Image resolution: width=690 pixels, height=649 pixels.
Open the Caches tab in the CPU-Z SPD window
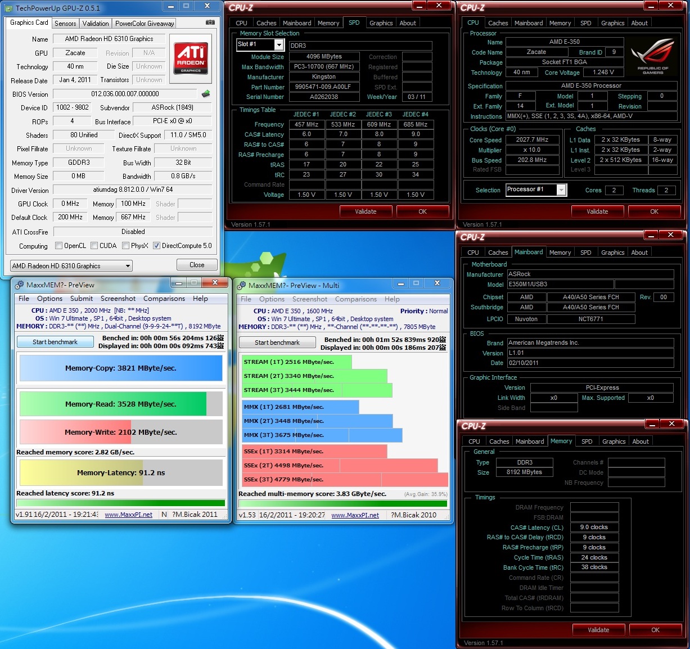pos(266,23)
